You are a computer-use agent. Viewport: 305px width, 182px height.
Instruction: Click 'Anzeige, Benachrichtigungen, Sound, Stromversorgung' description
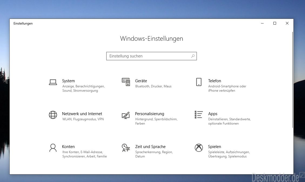click(x=83, y=88)
